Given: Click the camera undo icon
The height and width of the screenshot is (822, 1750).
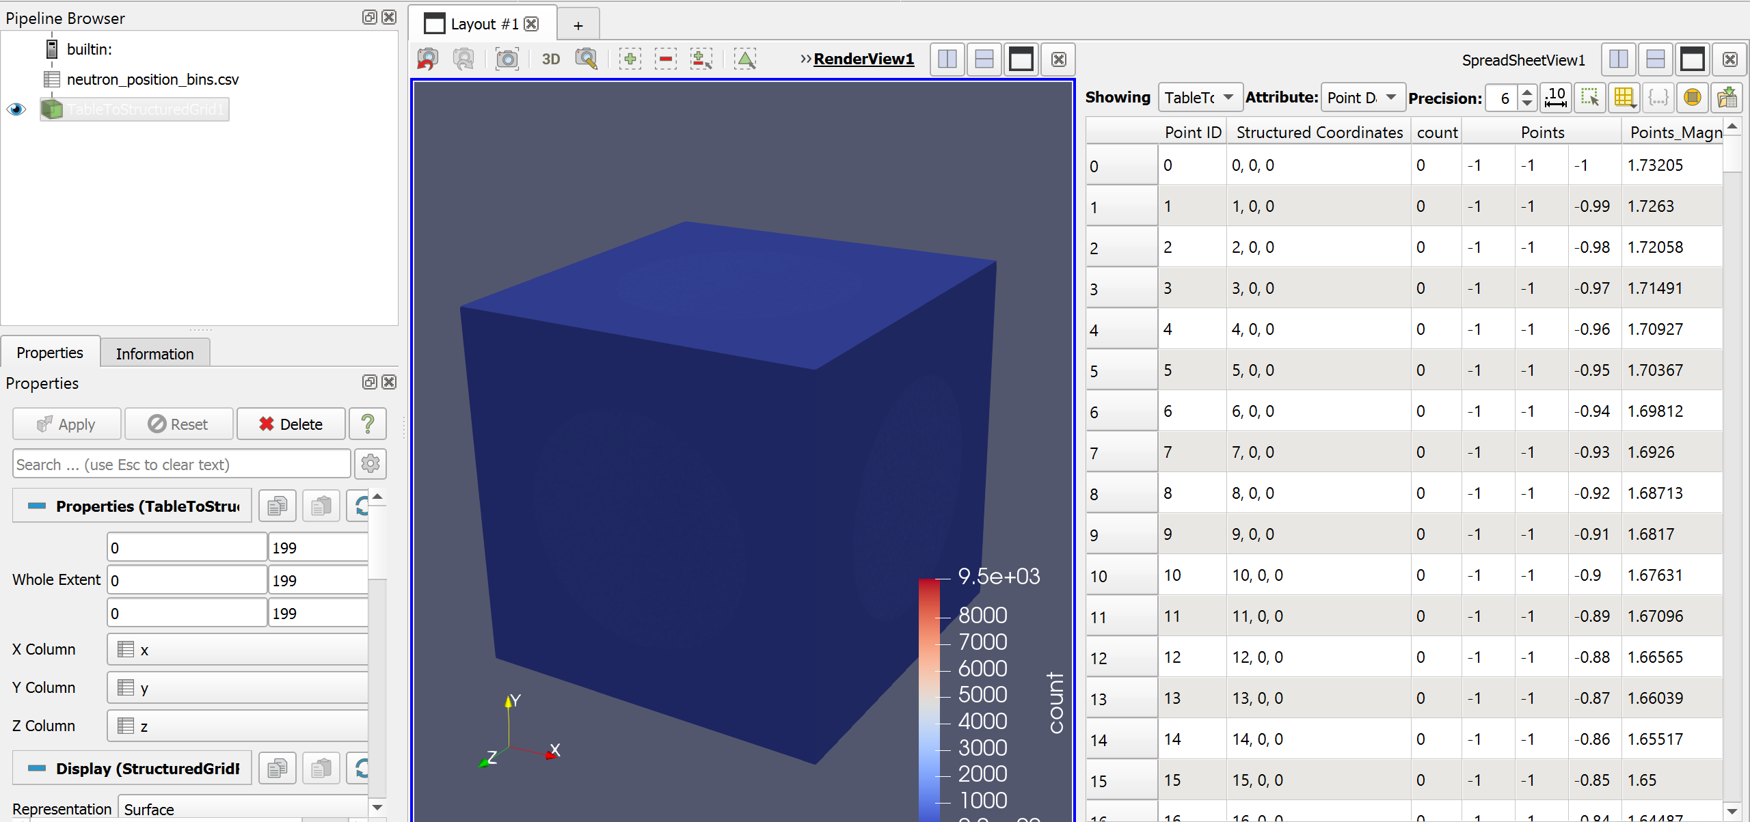Looking at the screenshot, I should (x=428, y=59).
